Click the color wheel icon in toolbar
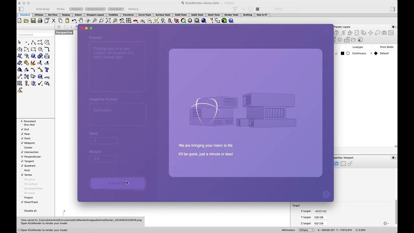Screen dimensions: 414x233 tap(183, 20)
